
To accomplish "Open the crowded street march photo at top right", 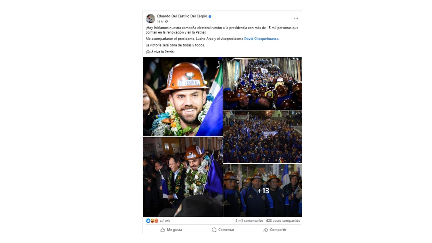I will click(263, 83).
